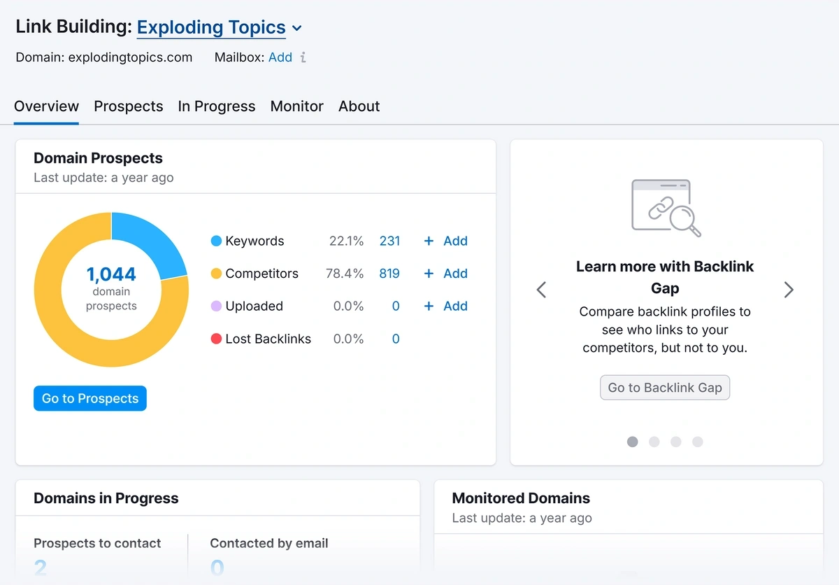Show previous carousel slide with left arrow
The height and width of the screenshot is (585, 839).
point(541,290)
